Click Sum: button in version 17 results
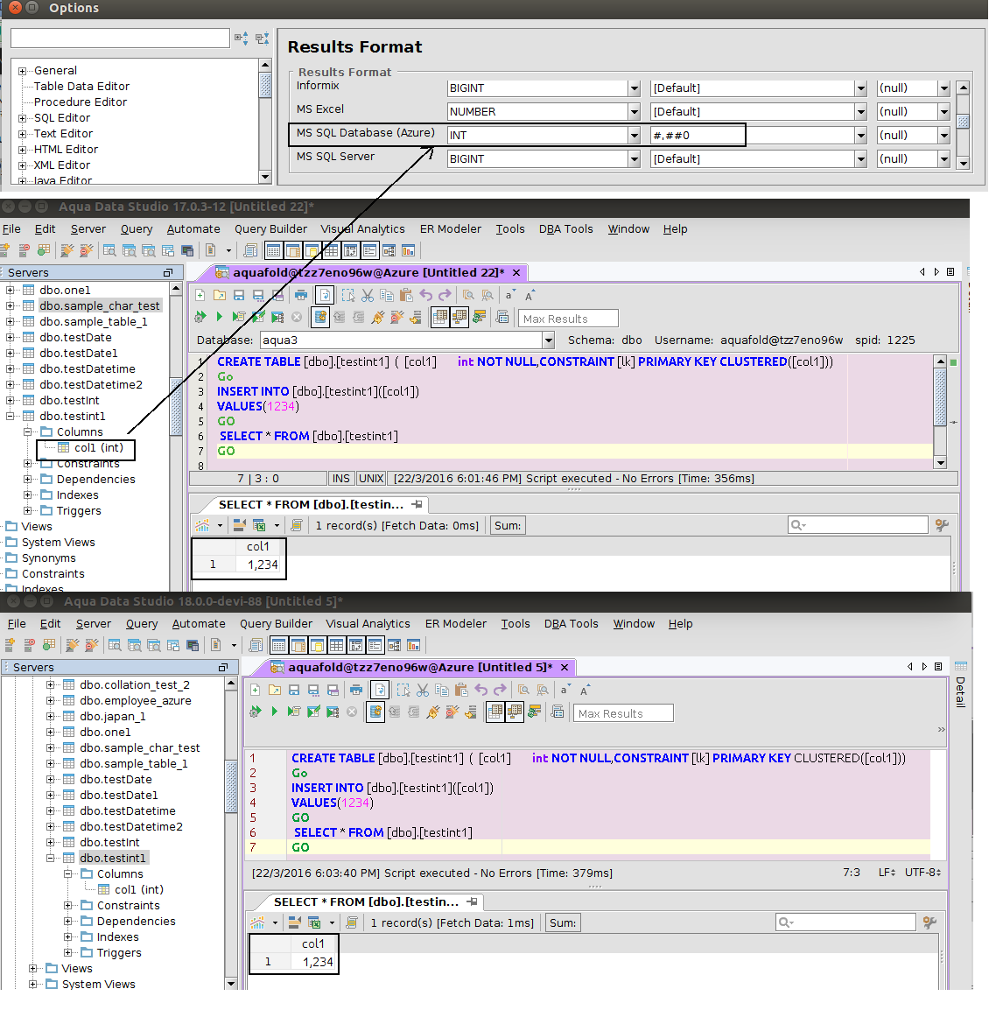Image resolution: width=996 pixels, height=1010 pixels. pos(508,526)
